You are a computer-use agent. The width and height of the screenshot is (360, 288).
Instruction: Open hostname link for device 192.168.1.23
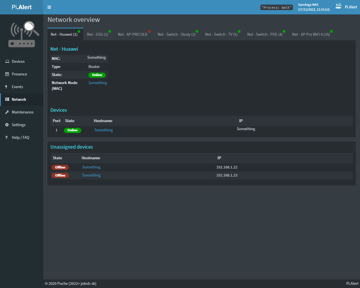pos(91,175)
